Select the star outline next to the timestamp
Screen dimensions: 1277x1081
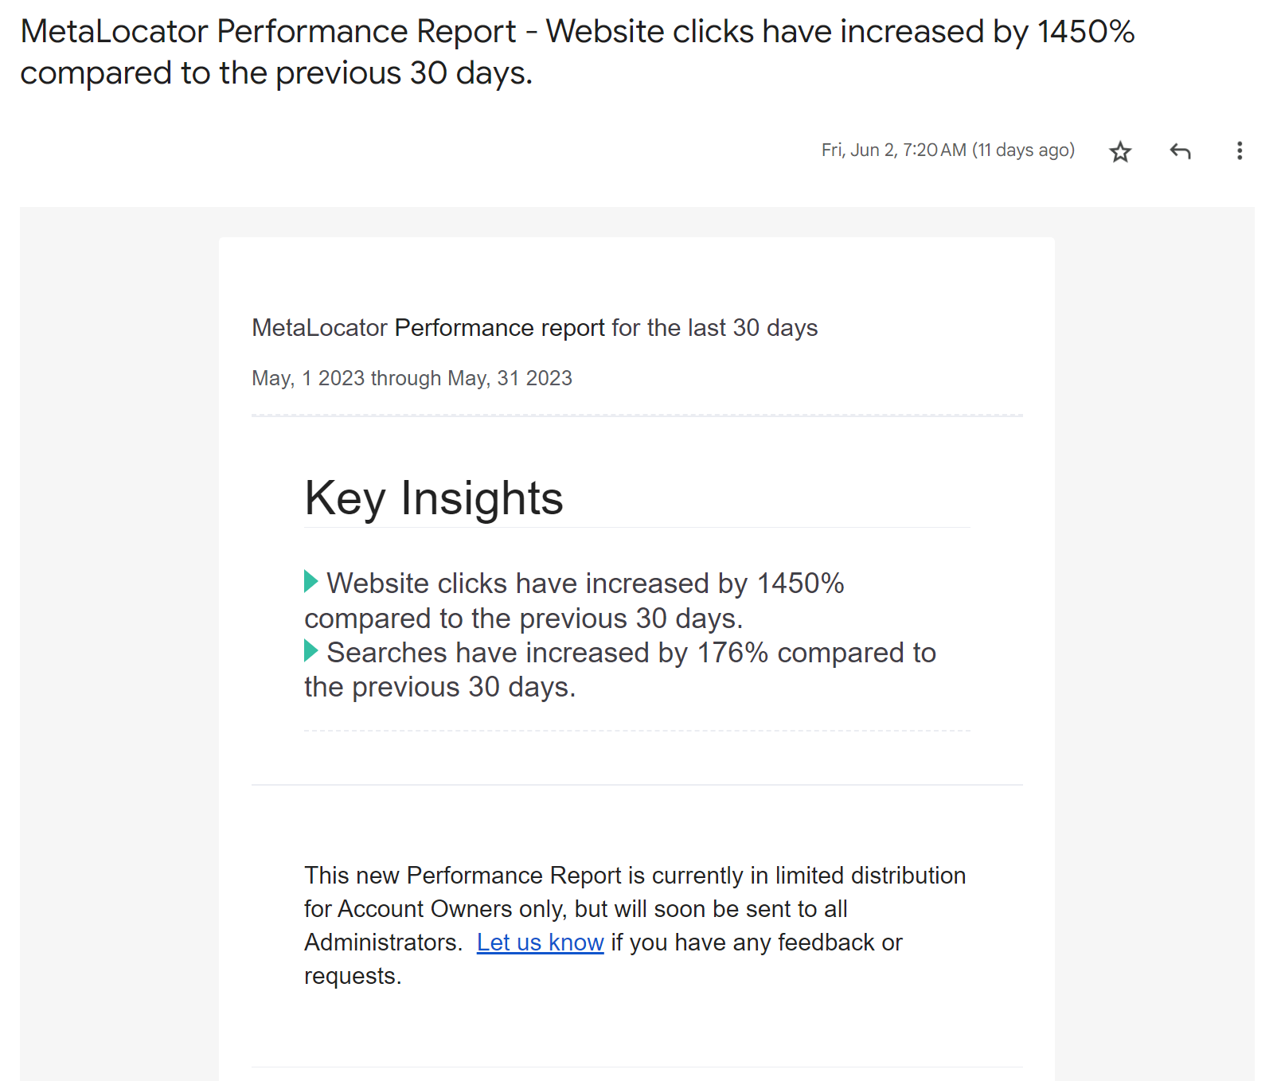pos(1119,150)
